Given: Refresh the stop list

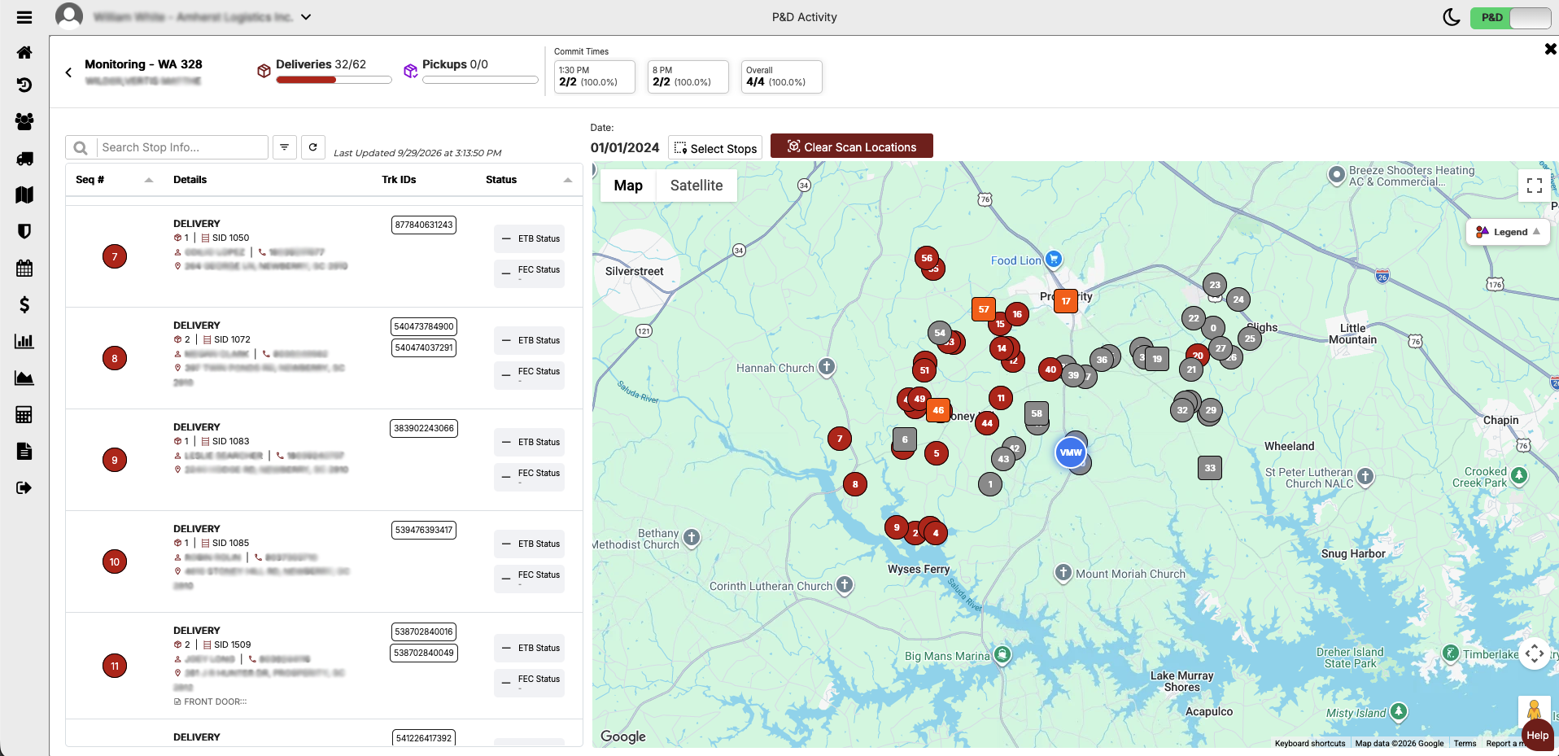Looking at the screenshot, I should click(x=312, y=147).
